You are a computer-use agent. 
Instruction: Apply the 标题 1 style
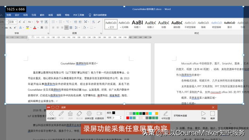coord(137,24)
